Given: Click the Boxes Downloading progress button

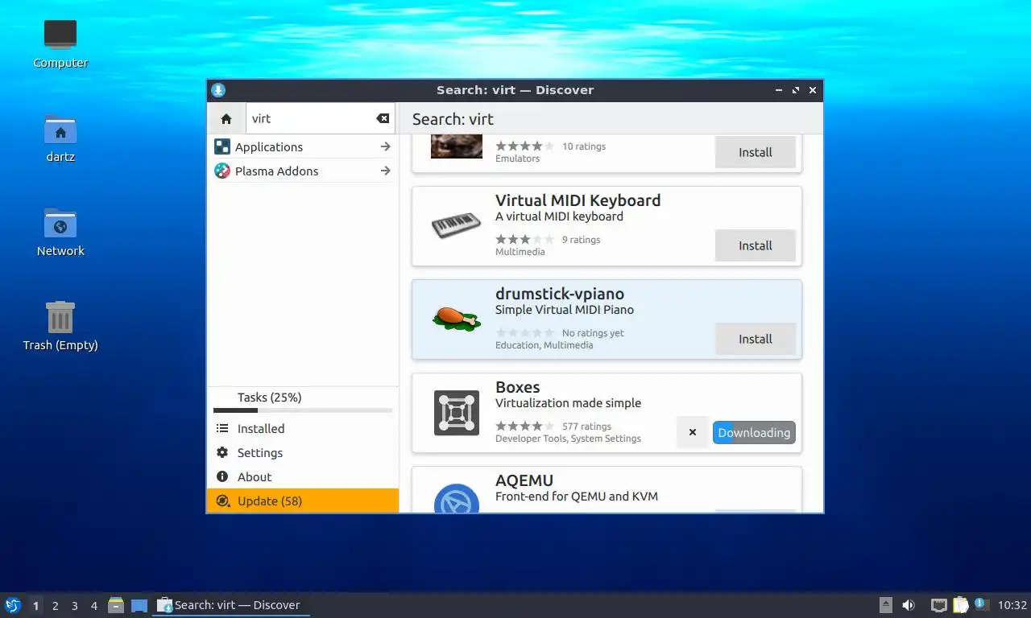Looking at the screenshot, I should point(754,432).
